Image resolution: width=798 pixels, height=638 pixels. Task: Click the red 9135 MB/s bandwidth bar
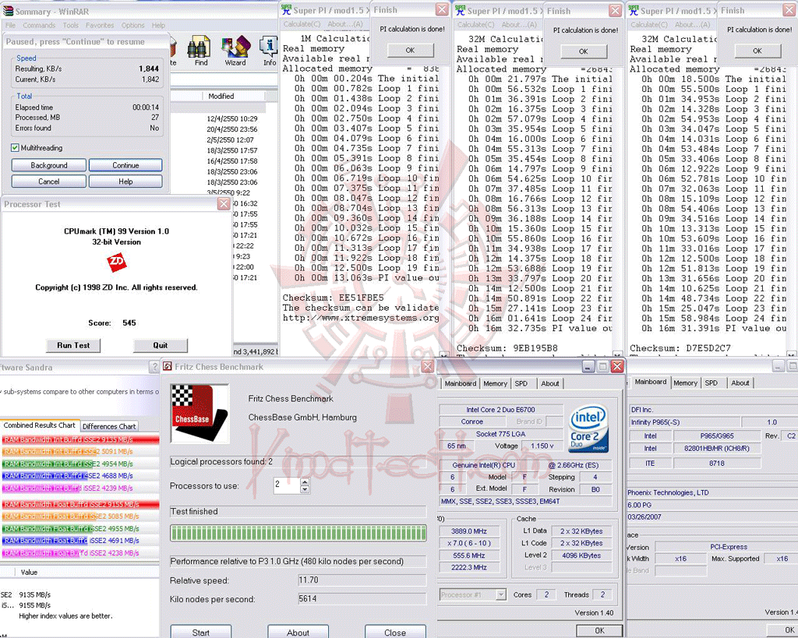pyautogui.click(x=80, y=439)
